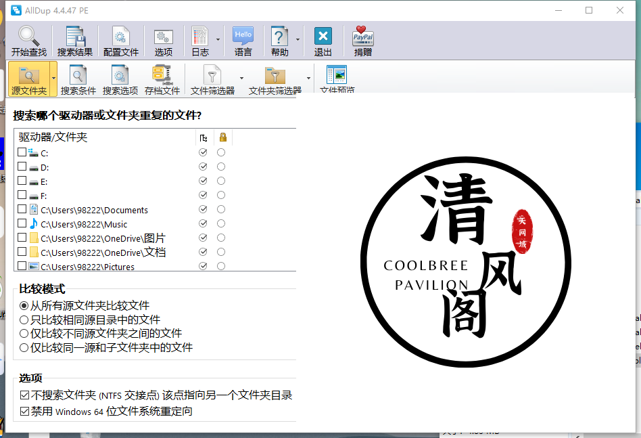Switch to the 搜索选项 tab
This screenshot has width=641, height=438.
pyautogui.click(x=120, y=79)
